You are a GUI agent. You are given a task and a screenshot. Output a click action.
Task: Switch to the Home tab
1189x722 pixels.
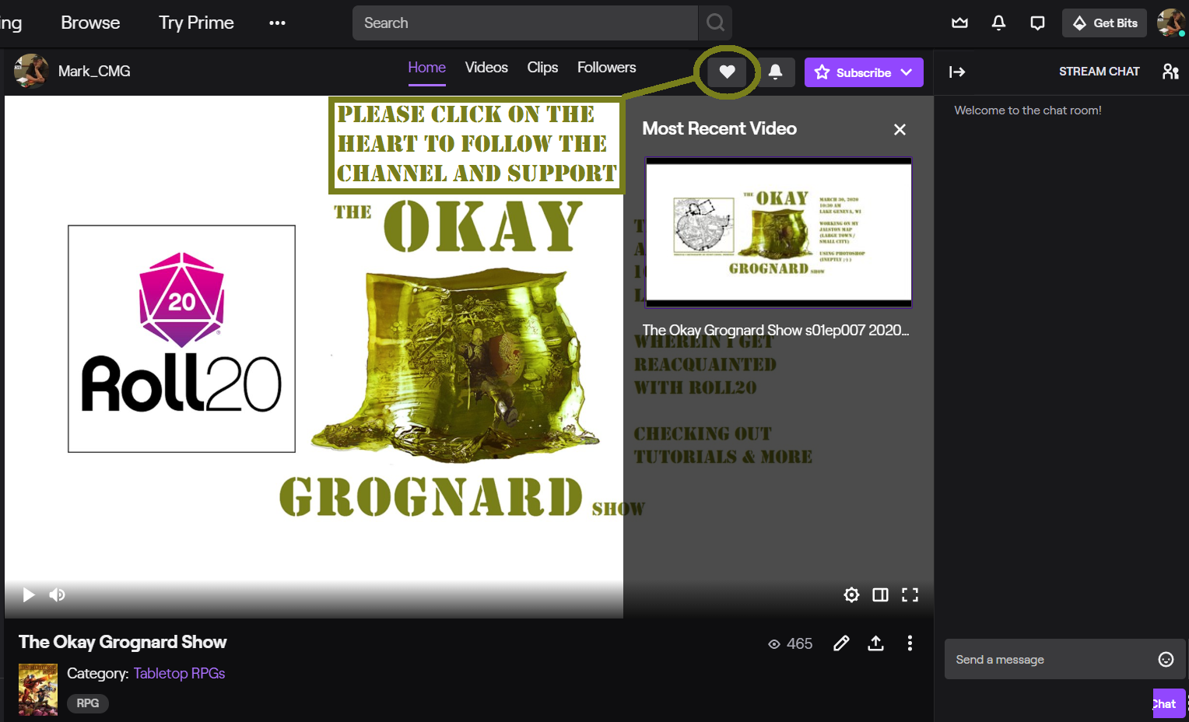click(426, 68)
